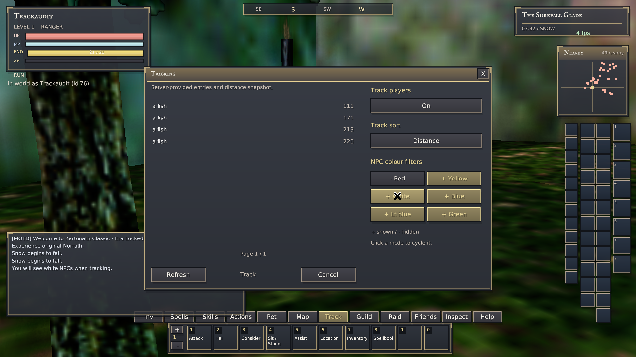
Task: Toggle the Lt blue NPC colour filter
Action: click(x=397, y=214)
